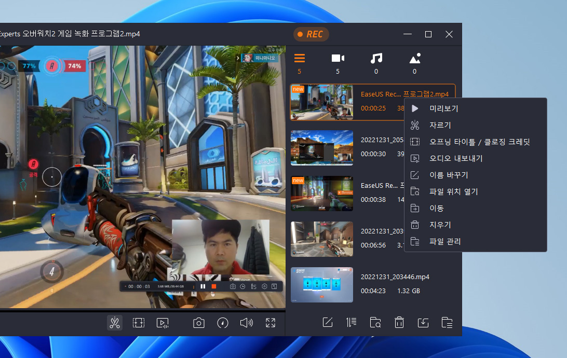Click the trash delete icon in bottom toolbar
567x358 pixels.
(x=399, y=322)
